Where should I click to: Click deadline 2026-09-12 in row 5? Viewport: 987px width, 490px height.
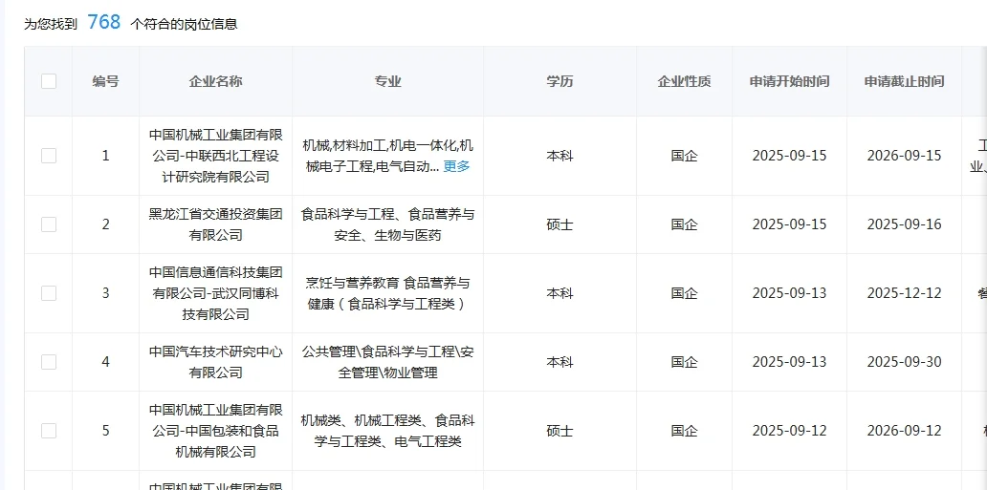904,431
